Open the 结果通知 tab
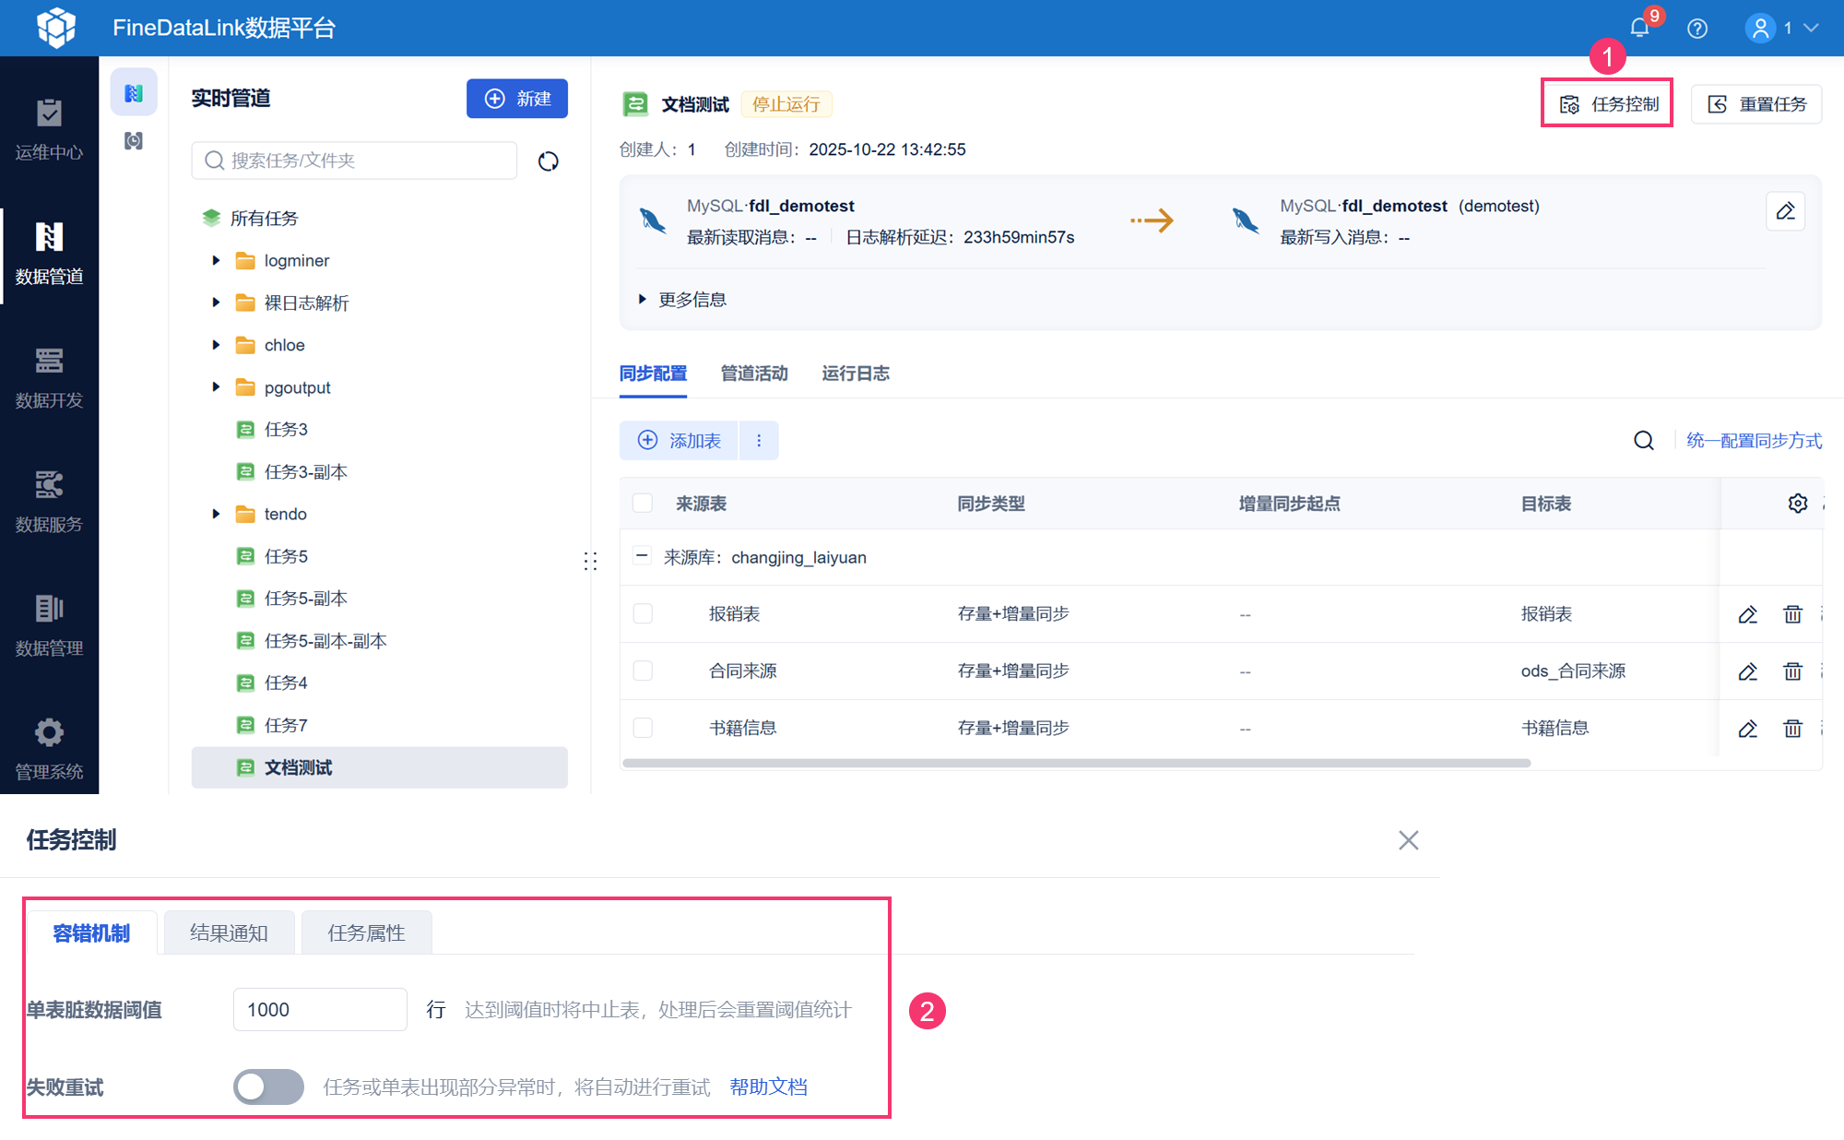The width and height of the screenshot is (1844, 1140). tap(229, 932)
